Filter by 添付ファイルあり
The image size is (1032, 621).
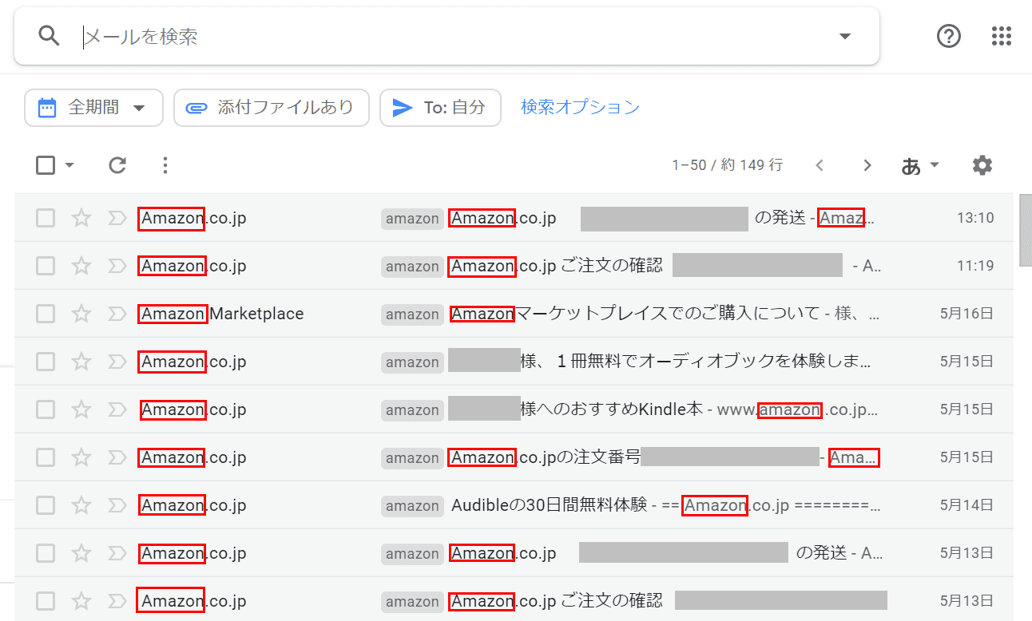tap(272, 108)
